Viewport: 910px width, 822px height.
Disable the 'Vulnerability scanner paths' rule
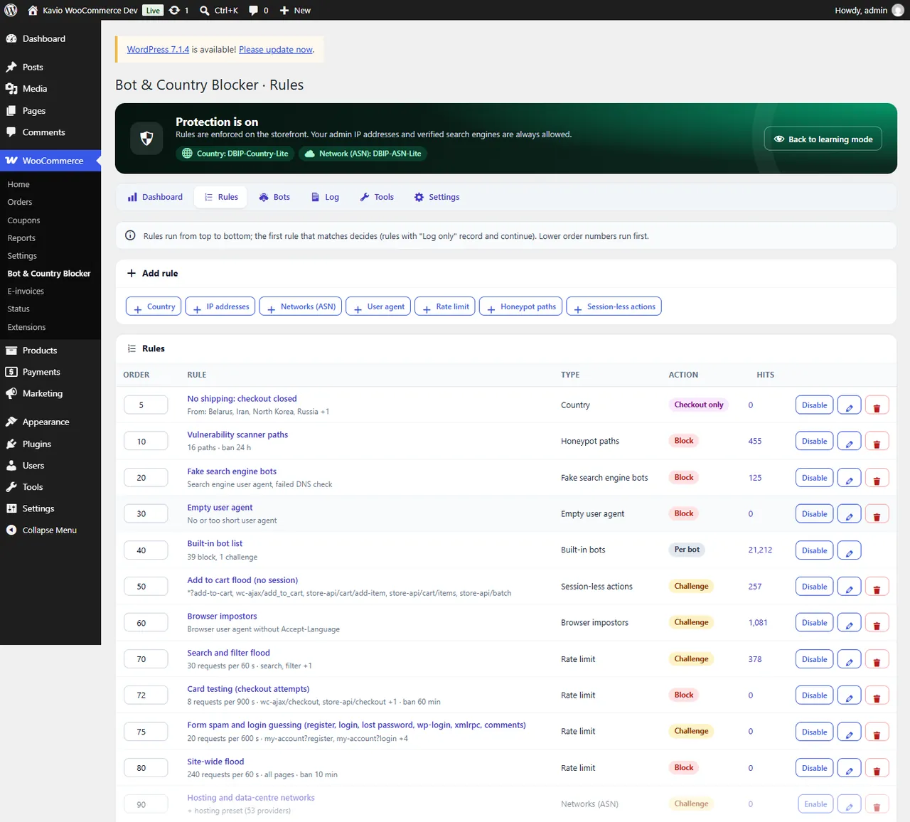click(814, 442)
